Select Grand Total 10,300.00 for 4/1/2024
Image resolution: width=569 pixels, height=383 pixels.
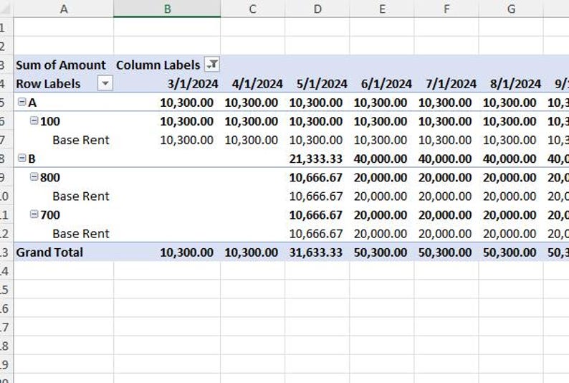[x=253, y=252]
